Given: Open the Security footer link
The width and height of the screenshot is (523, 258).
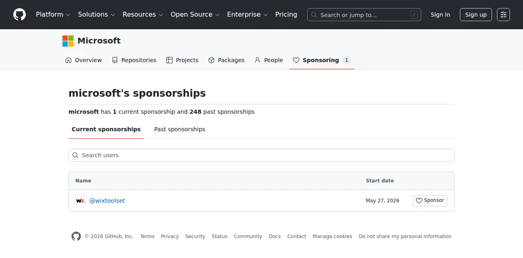Looking at the screenshot, I should pyautogui.click(x=195, y=236).
